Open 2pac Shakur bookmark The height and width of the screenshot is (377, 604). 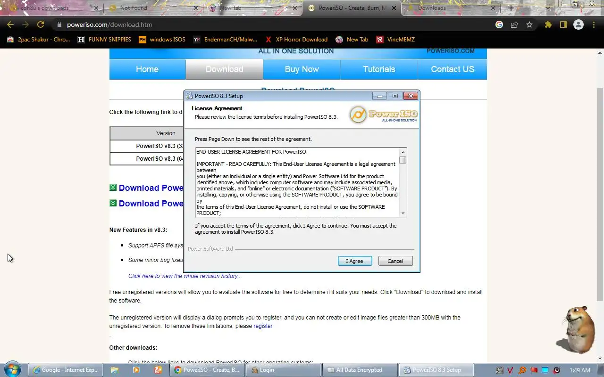coord(39,40)
